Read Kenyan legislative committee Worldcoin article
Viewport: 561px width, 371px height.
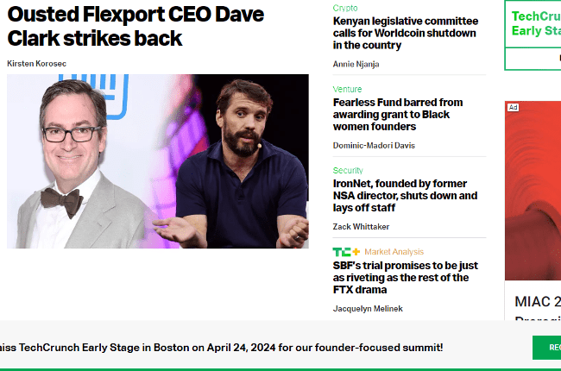click(404, 33)
